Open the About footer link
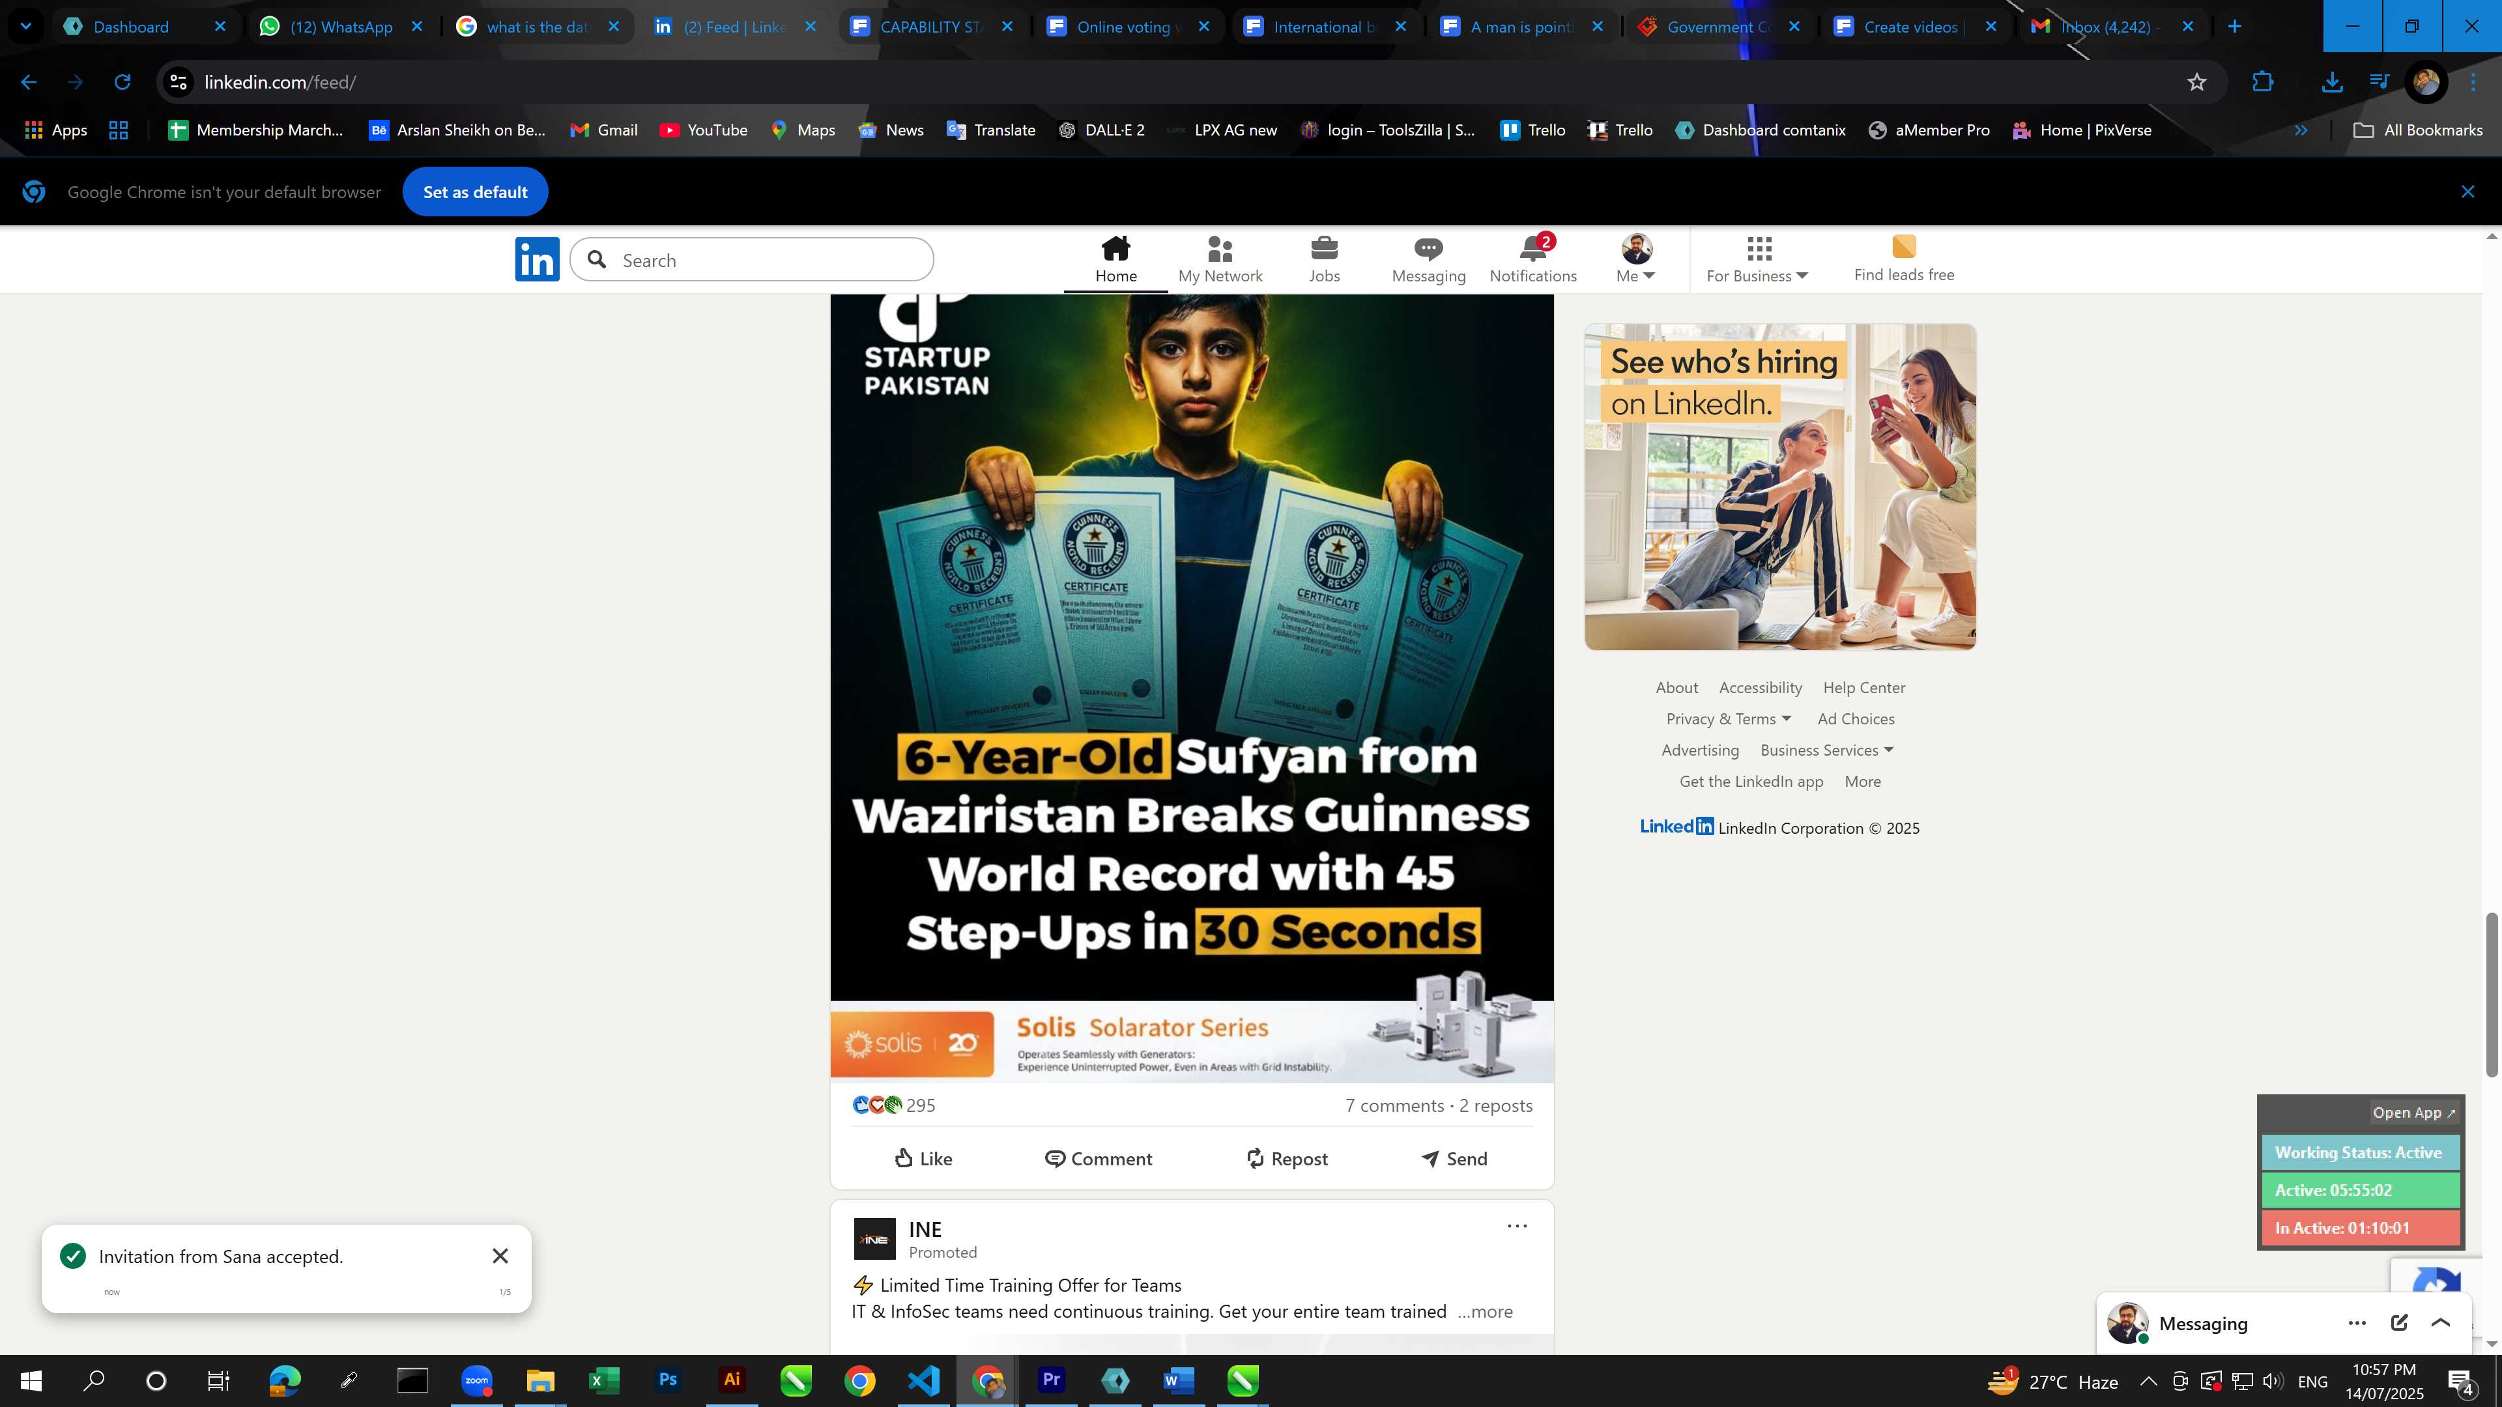The width and height of the screenshot is (2502, 1407). [x=1676, y=687]
